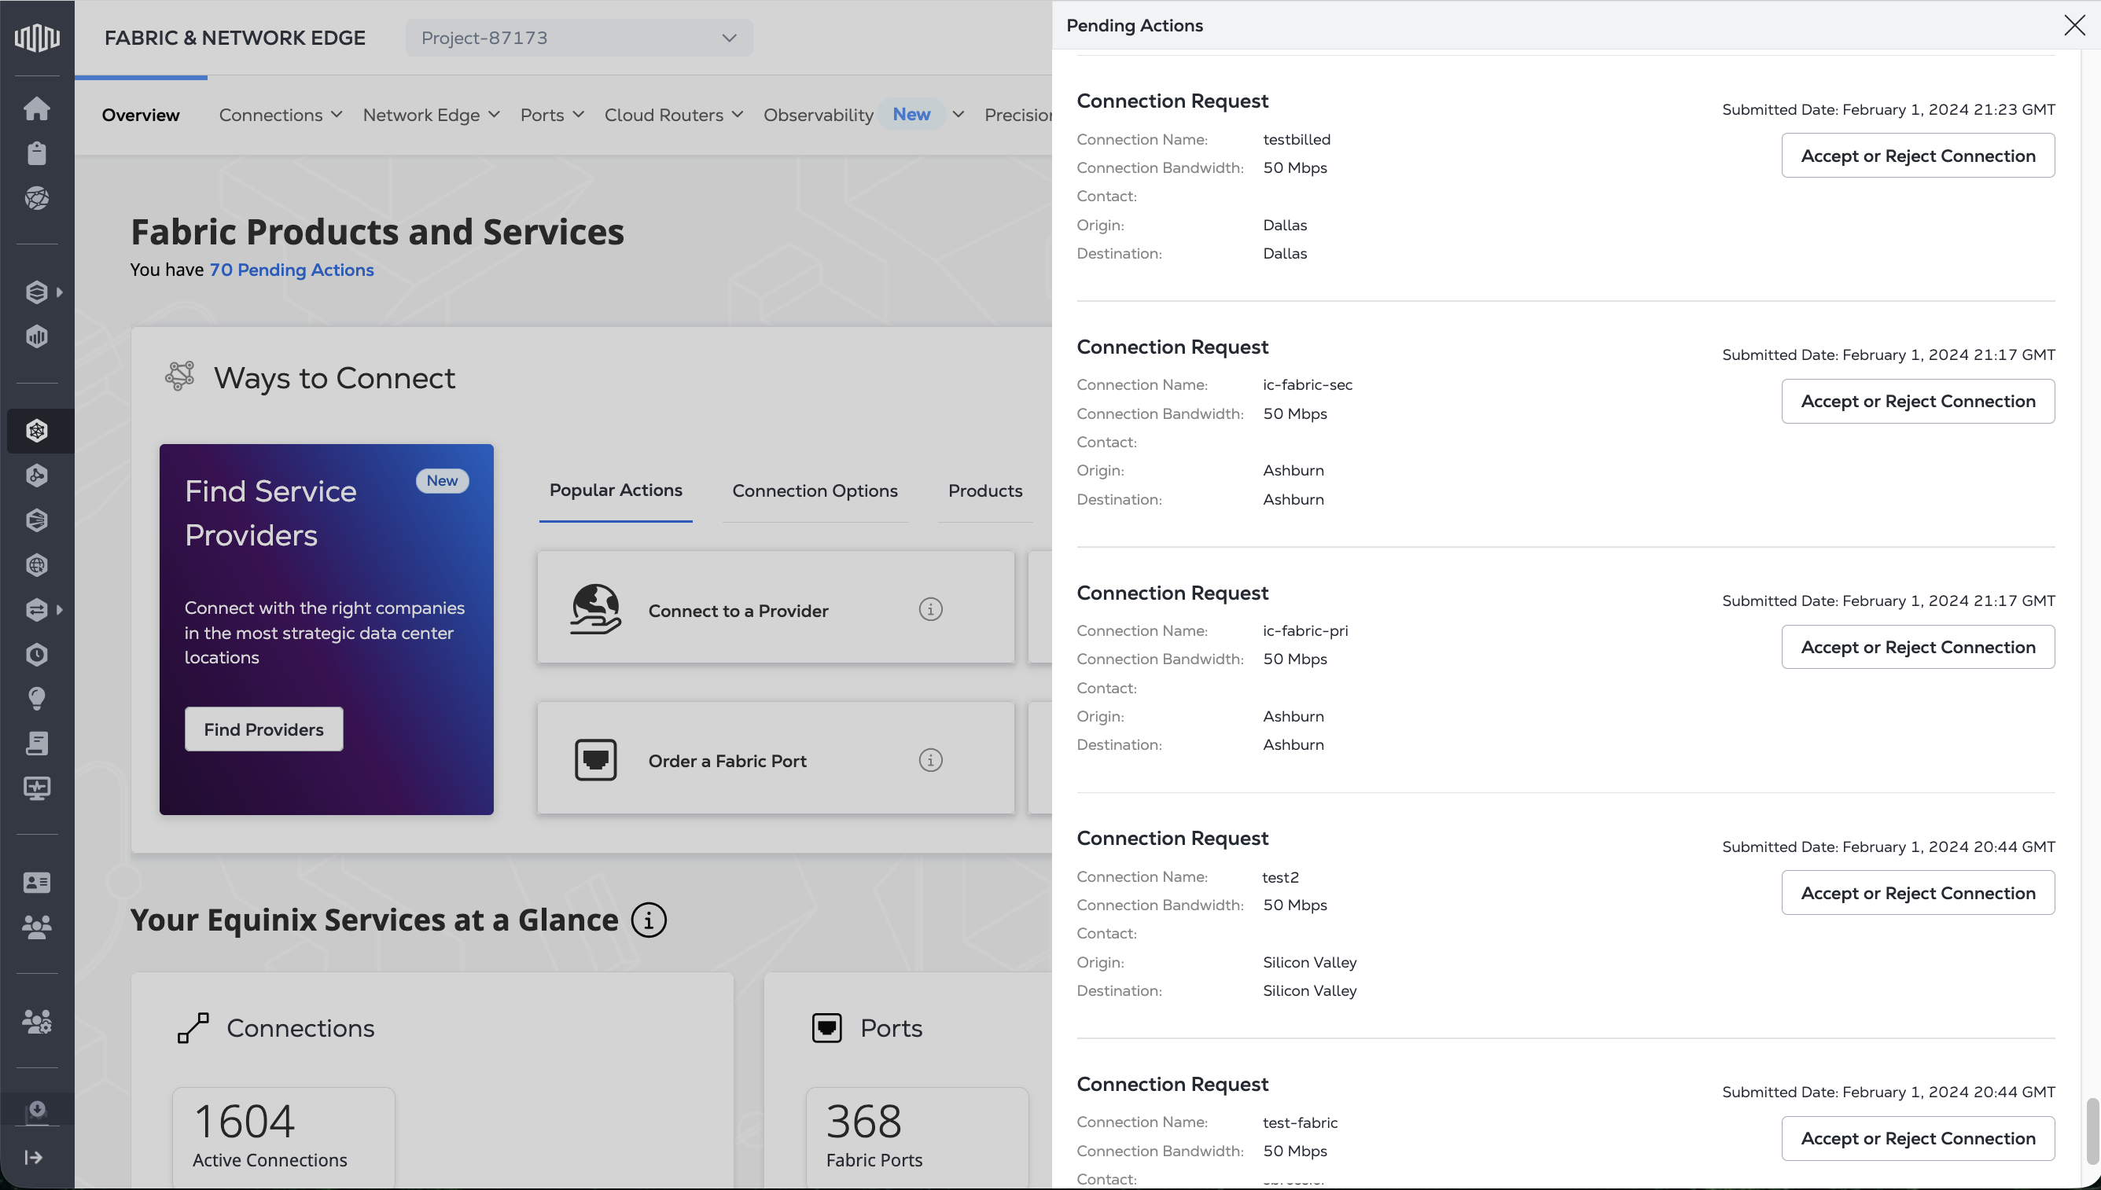Viewport: 2101px width, 1190px height.
Task: Click the Pending Actions panel scrollbar
Action: pos(2092,1131)
